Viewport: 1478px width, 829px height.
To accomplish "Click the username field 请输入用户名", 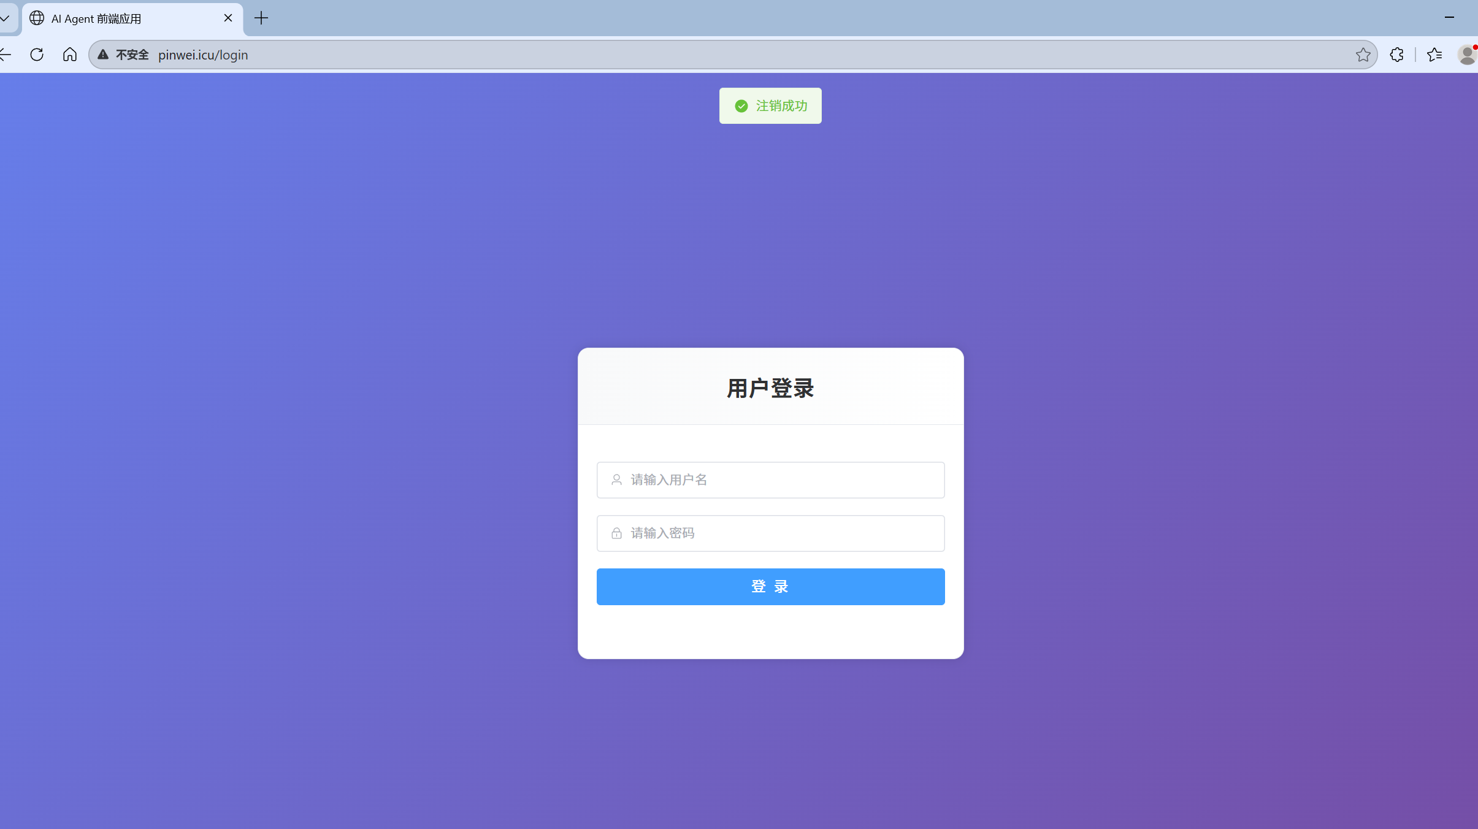I will [x=770, y=480].
